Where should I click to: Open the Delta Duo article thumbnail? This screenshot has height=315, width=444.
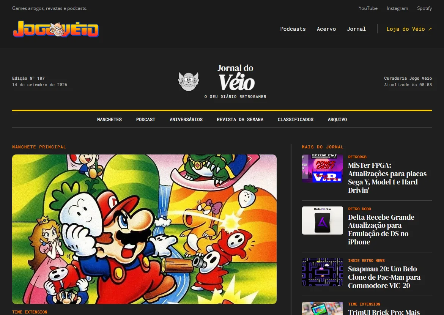(x=323, y=220)
